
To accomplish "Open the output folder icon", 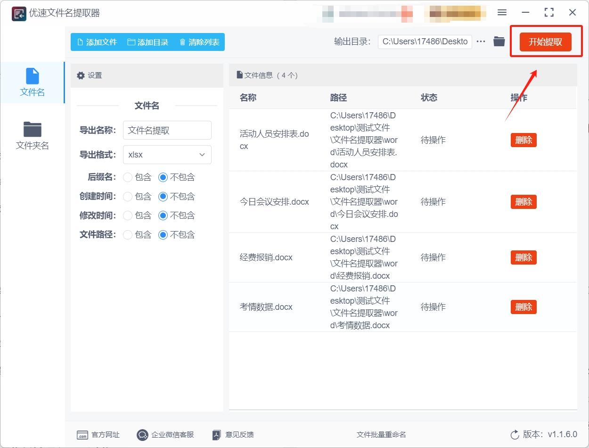I will (499, 41).
